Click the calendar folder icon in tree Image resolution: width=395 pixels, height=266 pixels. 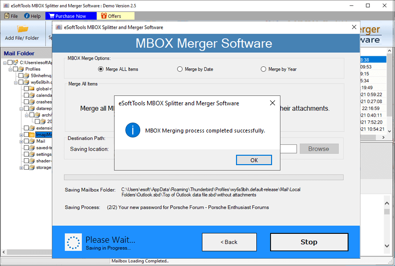(32, 95)
